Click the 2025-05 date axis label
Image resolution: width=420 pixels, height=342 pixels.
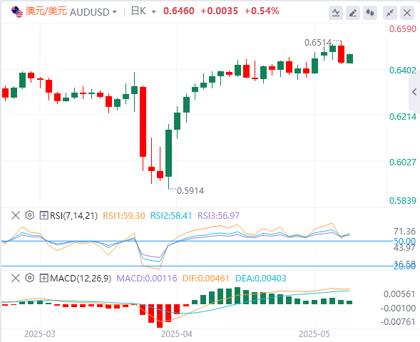(314, 334)
